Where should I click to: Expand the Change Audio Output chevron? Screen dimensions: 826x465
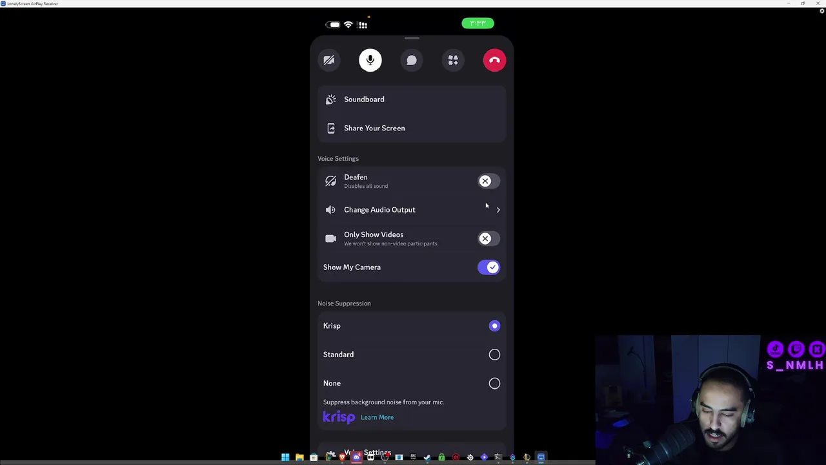point(498,210)
